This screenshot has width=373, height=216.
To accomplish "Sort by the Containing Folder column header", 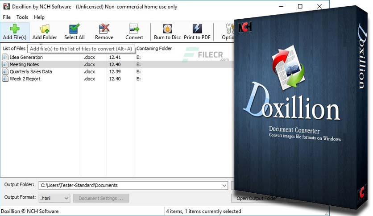I will 154,48.
